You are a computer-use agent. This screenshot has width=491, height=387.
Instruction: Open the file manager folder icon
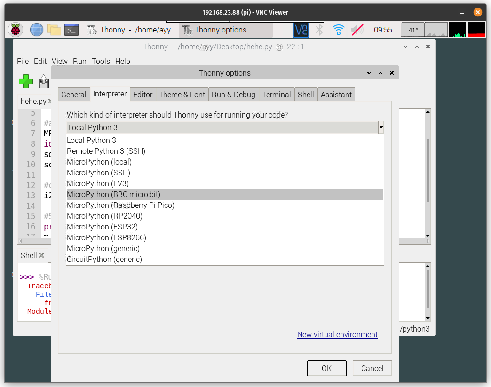(x=54, y=30)
